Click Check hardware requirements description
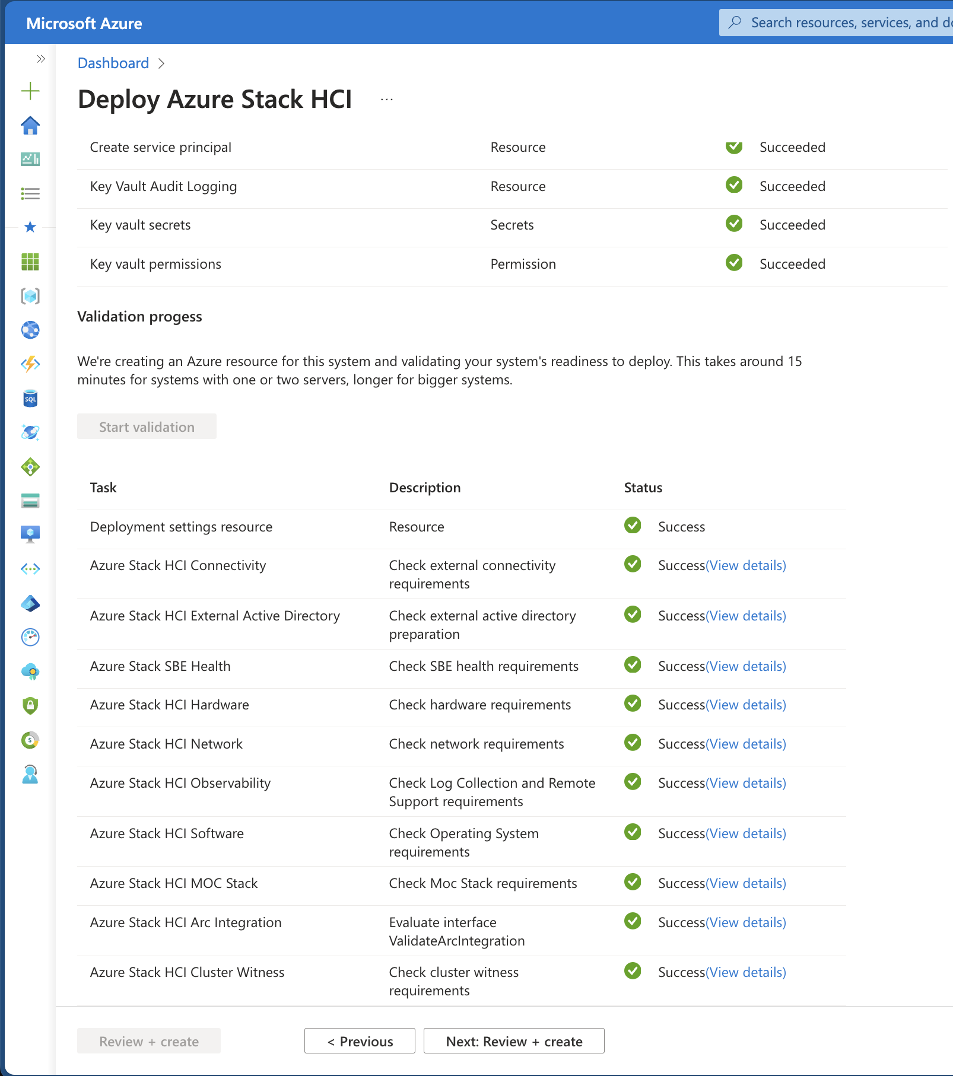Image resolution: width=953 pixels, height=1076 pixels. (x=480, y=705)
